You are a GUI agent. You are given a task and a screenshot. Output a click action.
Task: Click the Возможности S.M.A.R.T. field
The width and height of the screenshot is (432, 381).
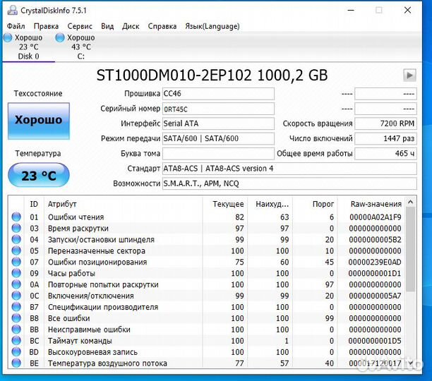289,183
